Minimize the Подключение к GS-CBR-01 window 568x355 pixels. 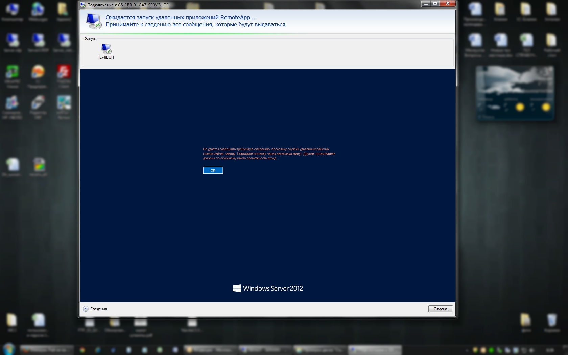pos(426,4)
